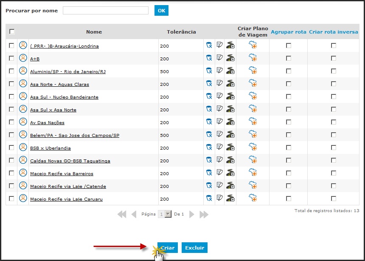Check Agrupar rota for BSB x Uberlandia

click(289, 148)
